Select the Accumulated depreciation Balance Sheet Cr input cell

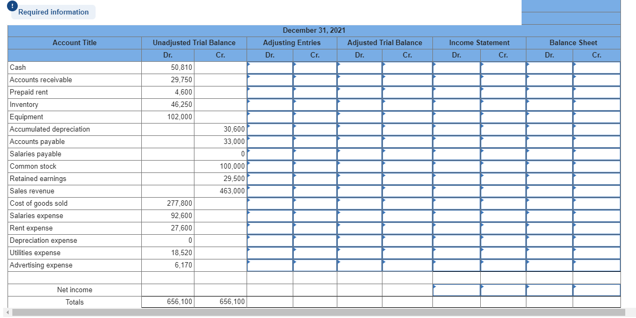coord(596,129)
